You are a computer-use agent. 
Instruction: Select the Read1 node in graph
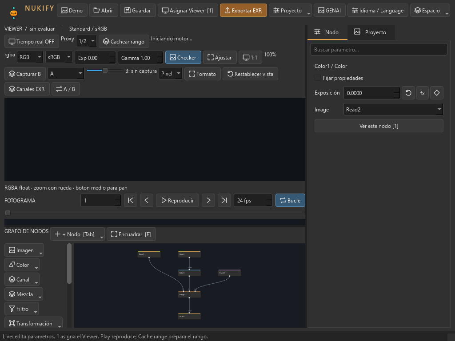[x=149, y=254]
